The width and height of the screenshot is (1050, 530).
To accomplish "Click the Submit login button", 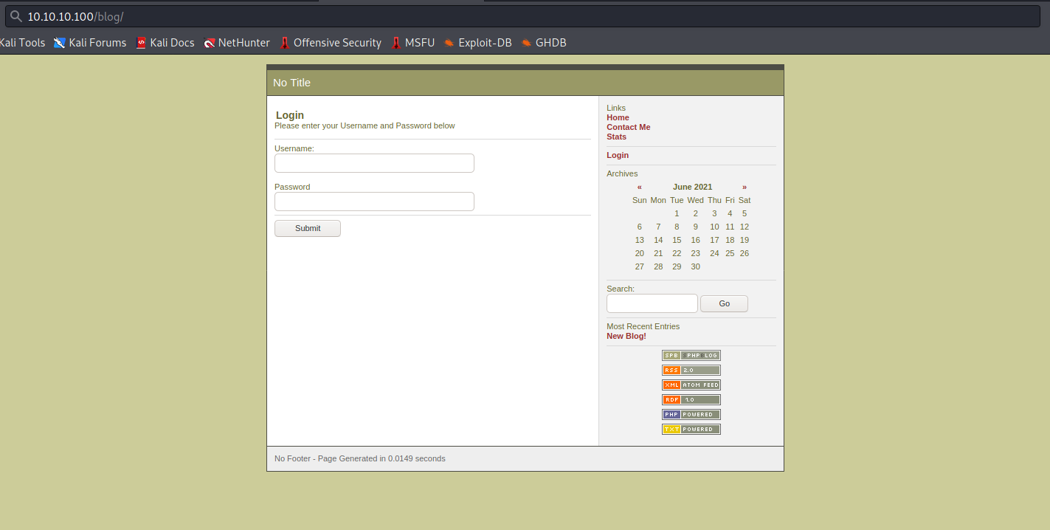I will tap(307, 228).
